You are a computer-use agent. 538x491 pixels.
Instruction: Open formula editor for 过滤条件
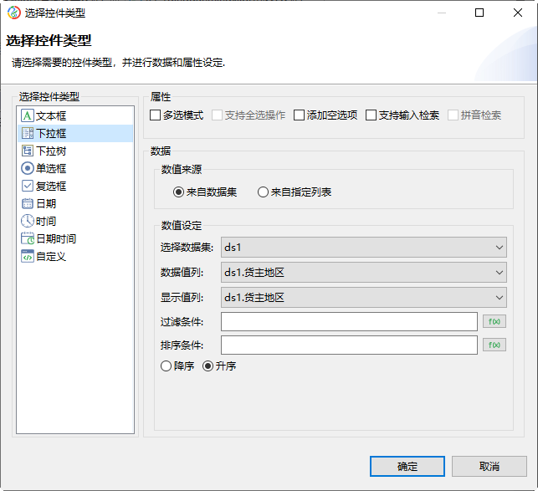point(494,321)
